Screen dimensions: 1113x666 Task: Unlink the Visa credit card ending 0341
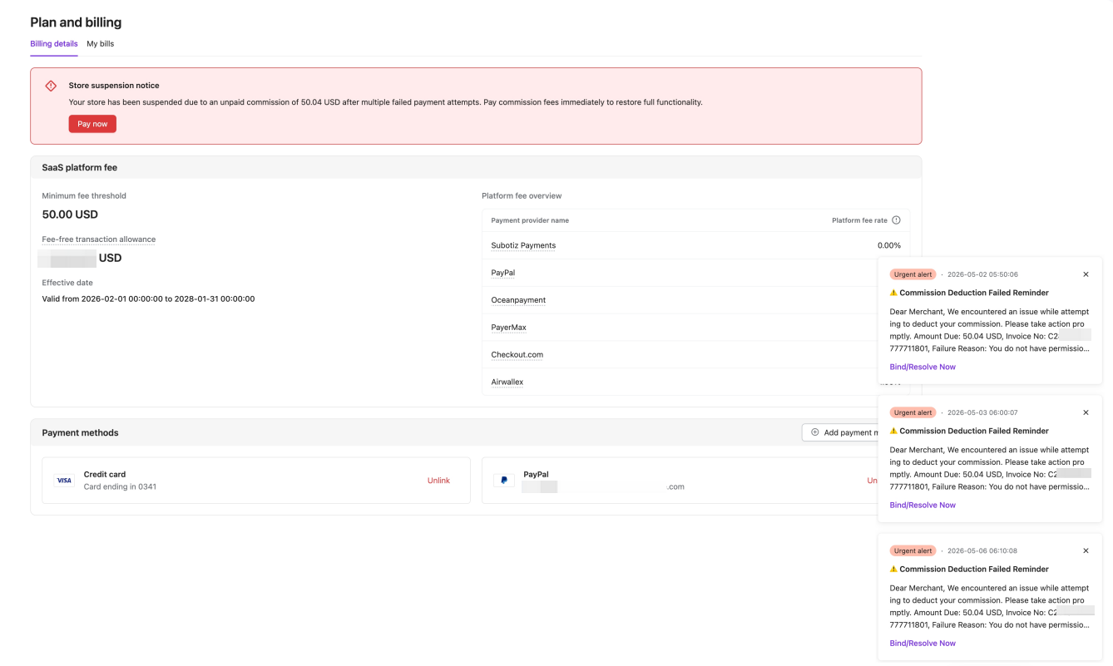(438, 481)
